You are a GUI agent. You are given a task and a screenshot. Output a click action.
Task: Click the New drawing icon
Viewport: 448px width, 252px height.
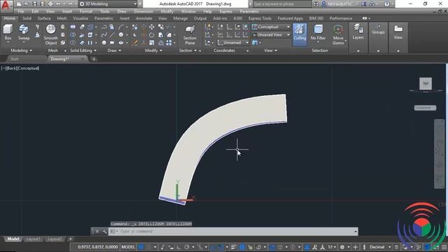tap(19, 4)
